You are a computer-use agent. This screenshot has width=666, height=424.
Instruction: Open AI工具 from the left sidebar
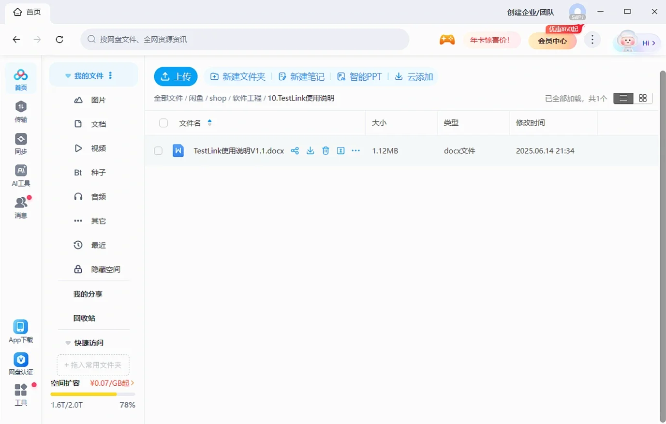pyautogui.click(x=21, y=175)
